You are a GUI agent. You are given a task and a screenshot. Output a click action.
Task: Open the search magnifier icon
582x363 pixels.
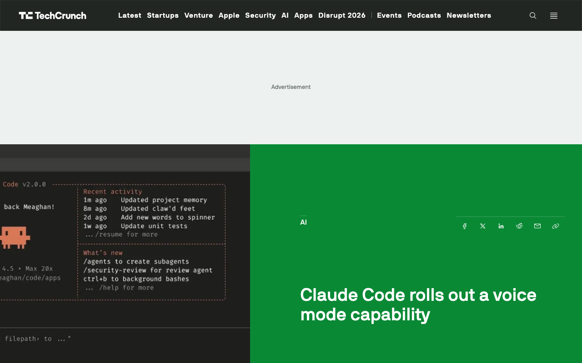(533, 15)
